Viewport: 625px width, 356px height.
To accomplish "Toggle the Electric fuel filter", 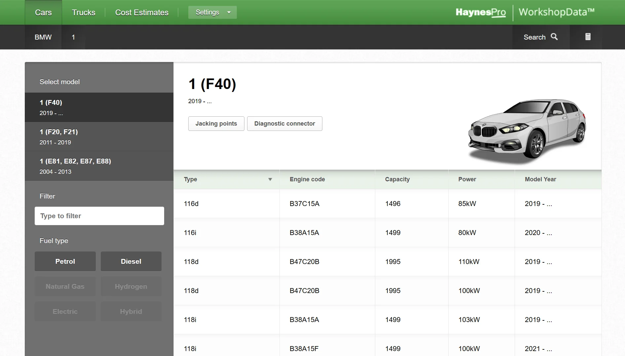I will pyautogui.click(x=65, y=311).
